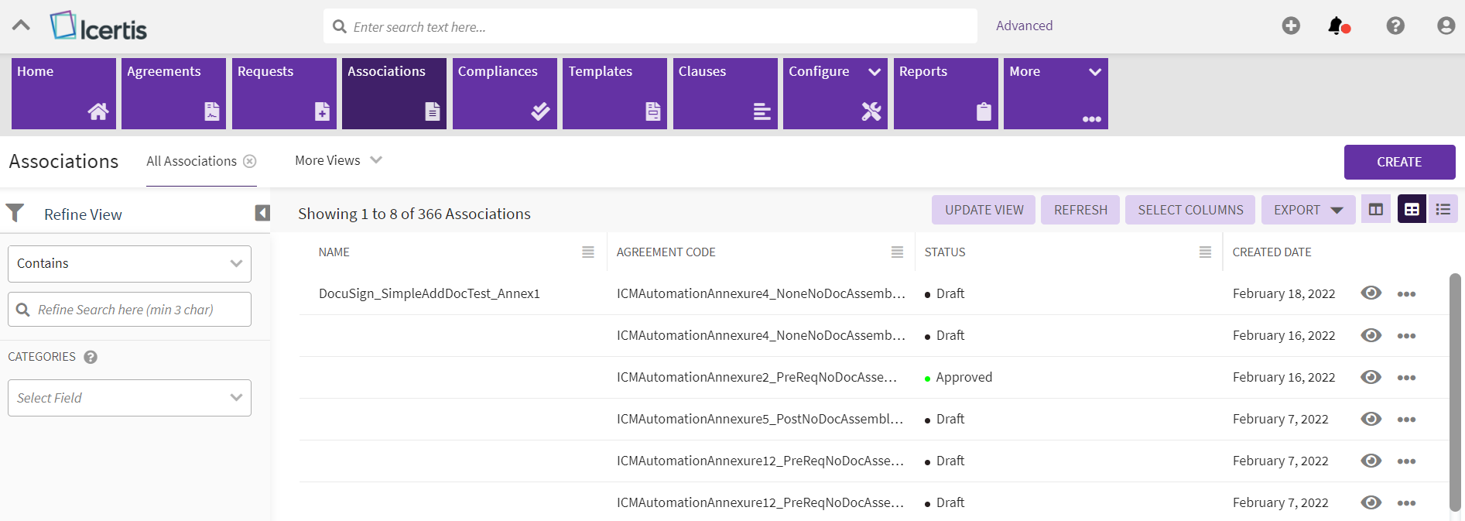Switch to grid tile view layout
Viewport: 1465px width, 521px height.
[x=1412, y=210]
